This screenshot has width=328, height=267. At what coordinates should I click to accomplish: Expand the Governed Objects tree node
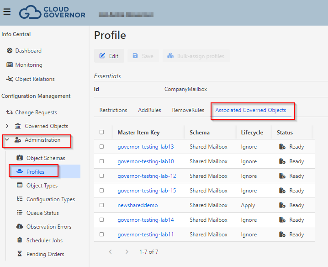tap(7, 126)
